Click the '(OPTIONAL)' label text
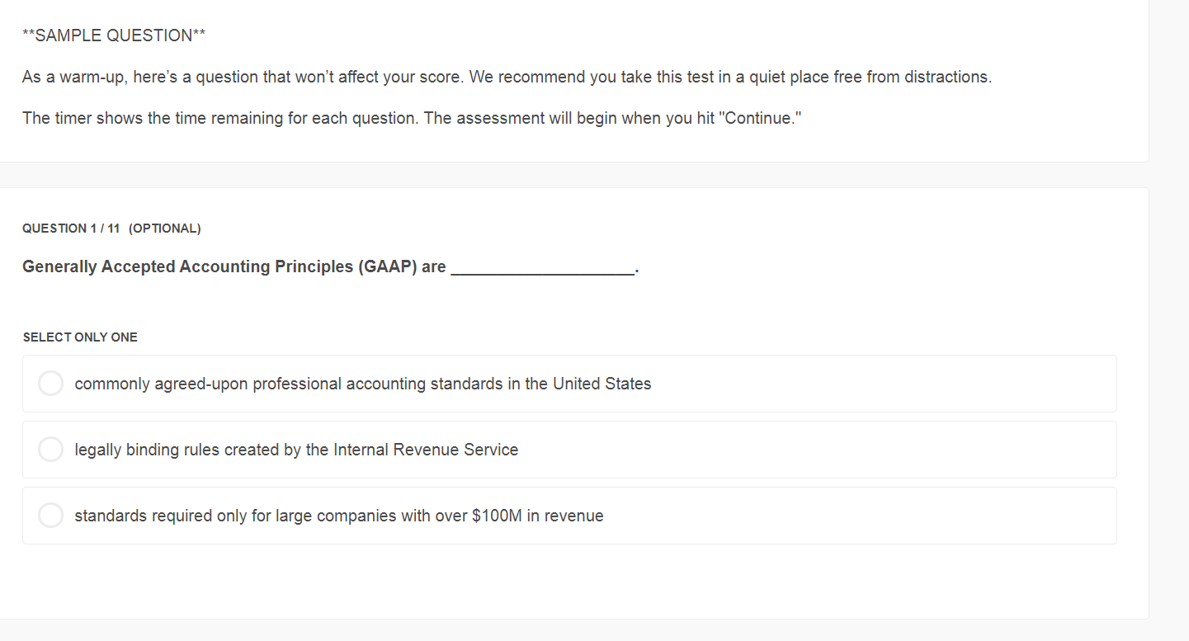This screenshot has width=1189, height=641. tap(166, 228)
